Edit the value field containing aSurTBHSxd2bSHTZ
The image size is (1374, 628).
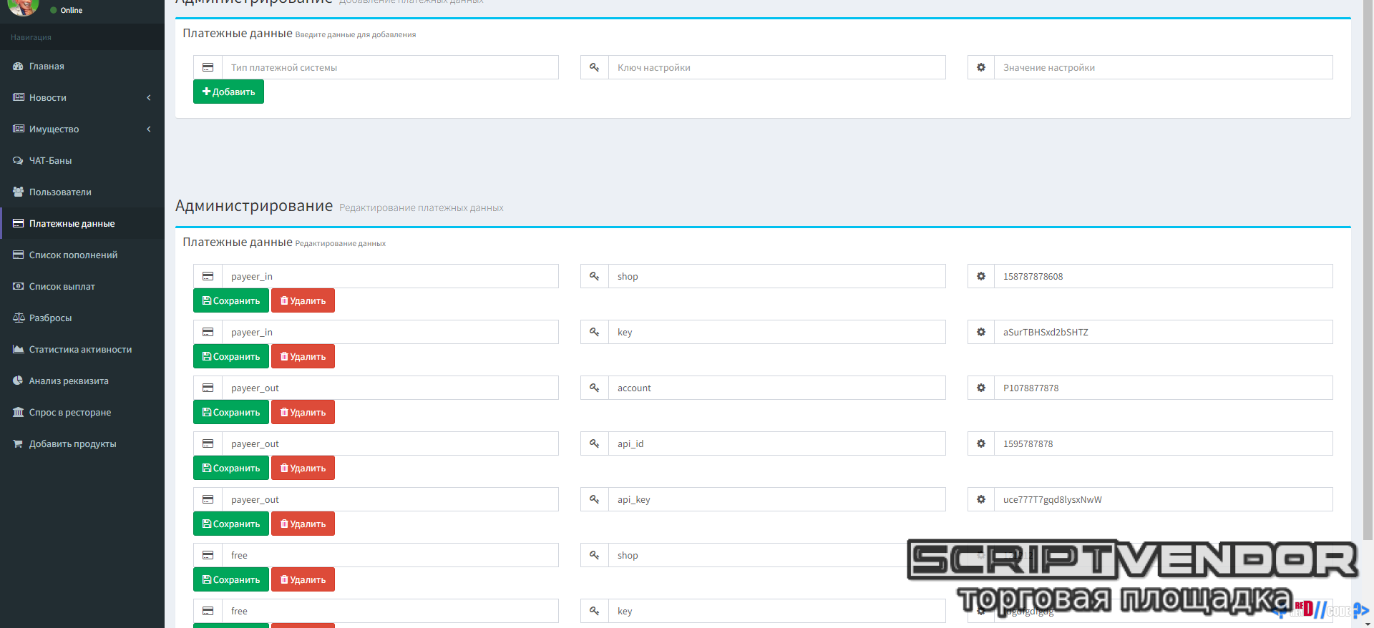click(x=1163, y=333)
